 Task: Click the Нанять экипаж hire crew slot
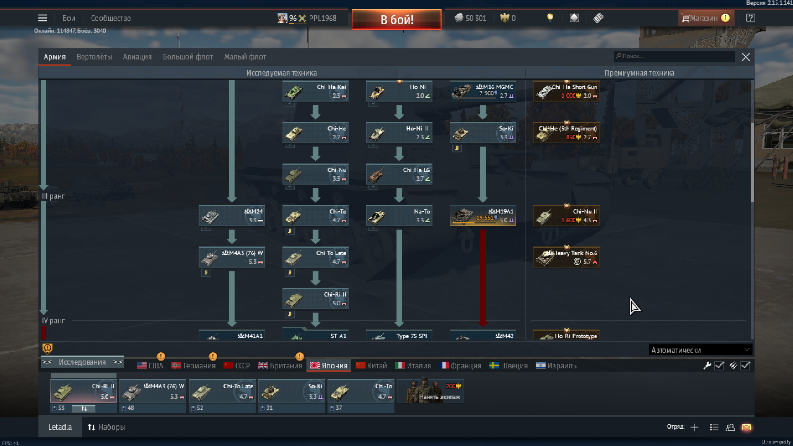click(430, 391)
